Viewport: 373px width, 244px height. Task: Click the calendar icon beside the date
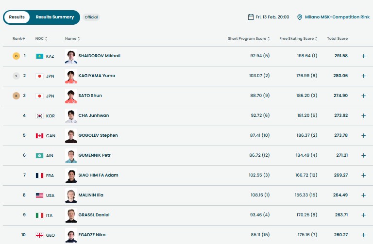point(251,17)
